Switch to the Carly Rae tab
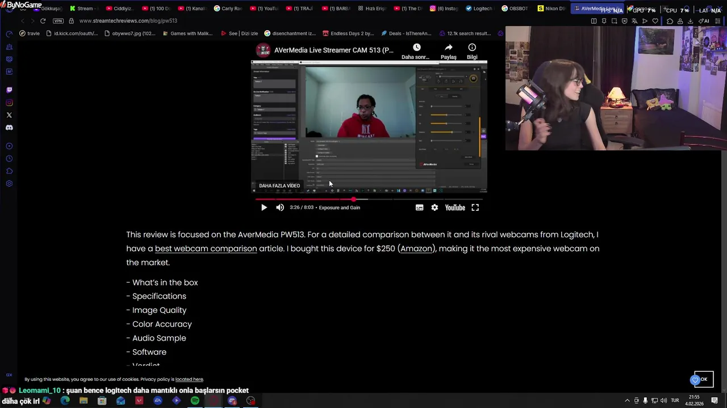Screen dimensions: 727x408 tap(228, 8)
